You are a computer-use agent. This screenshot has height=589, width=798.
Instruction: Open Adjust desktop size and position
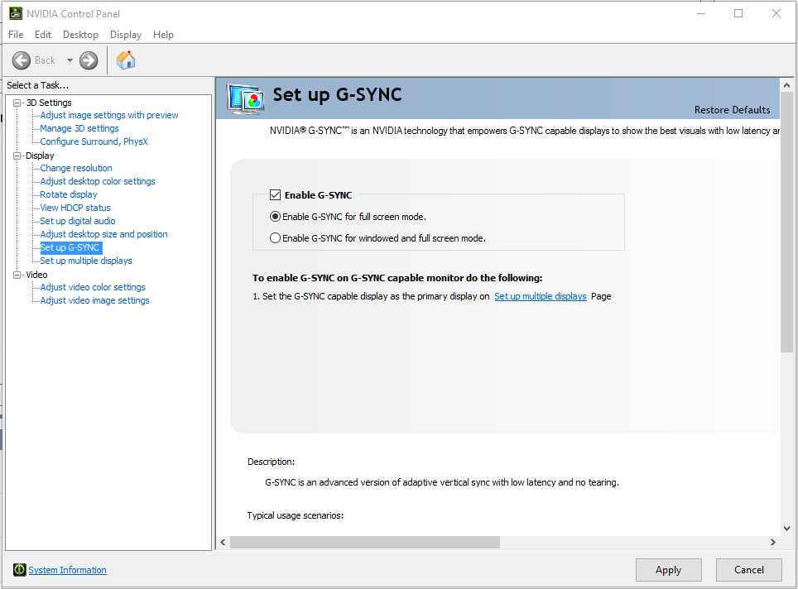click(x=103, y=234)
